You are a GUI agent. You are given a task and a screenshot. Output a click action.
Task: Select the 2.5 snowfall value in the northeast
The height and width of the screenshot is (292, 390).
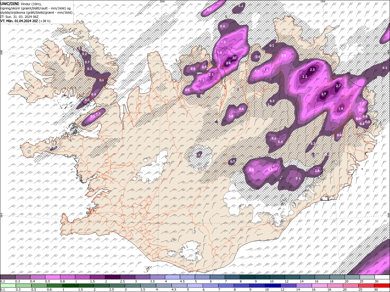(312, 70)
